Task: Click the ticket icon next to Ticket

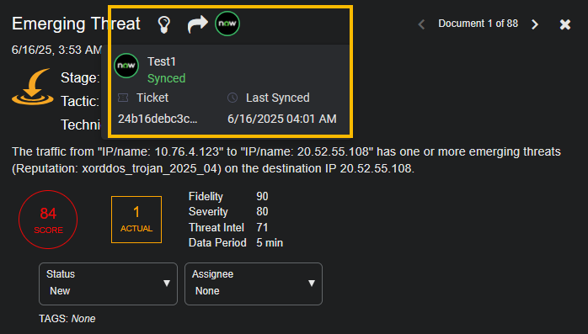Action: [x=123, y=98]
